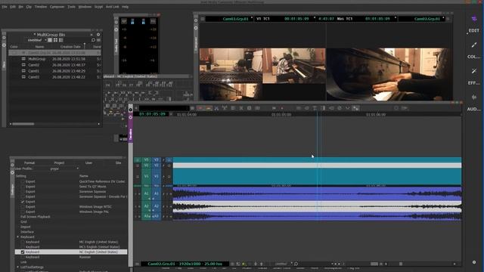484x272 pixels.
Task: Click the bin search magnifier icon
Action: (x=93, y=40)
